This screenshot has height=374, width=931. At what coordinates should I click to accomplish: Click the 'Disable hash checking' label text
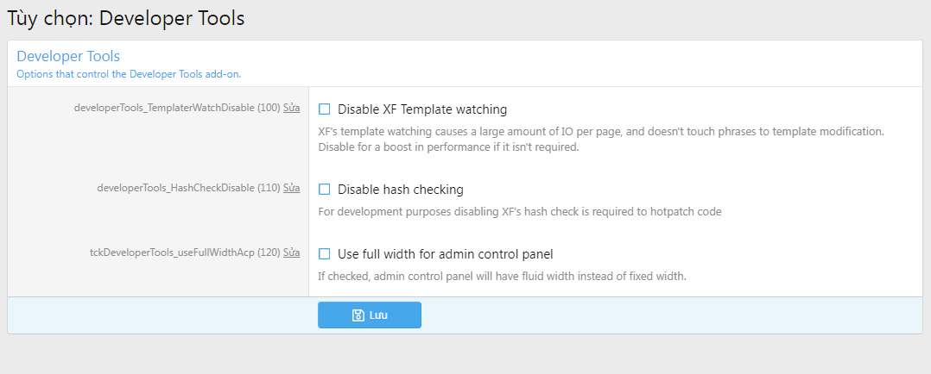pos(401,190)
